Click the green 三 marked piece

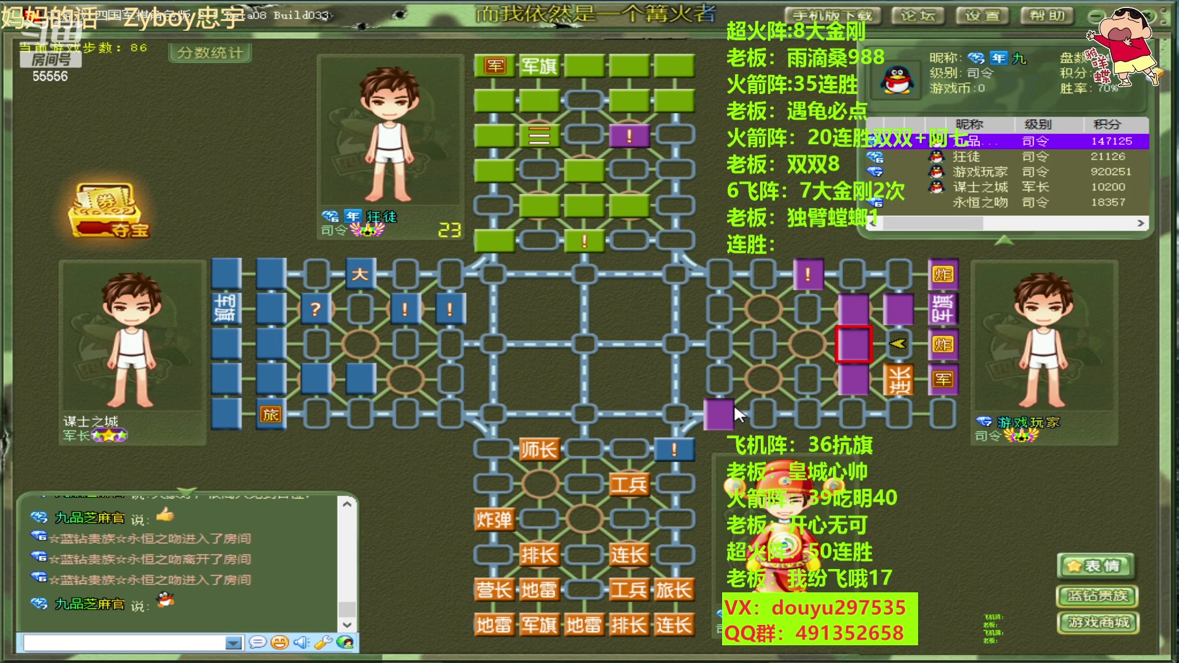(539, 136)
